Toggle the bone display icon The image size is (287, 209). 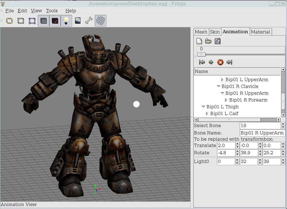pos(89,20)
